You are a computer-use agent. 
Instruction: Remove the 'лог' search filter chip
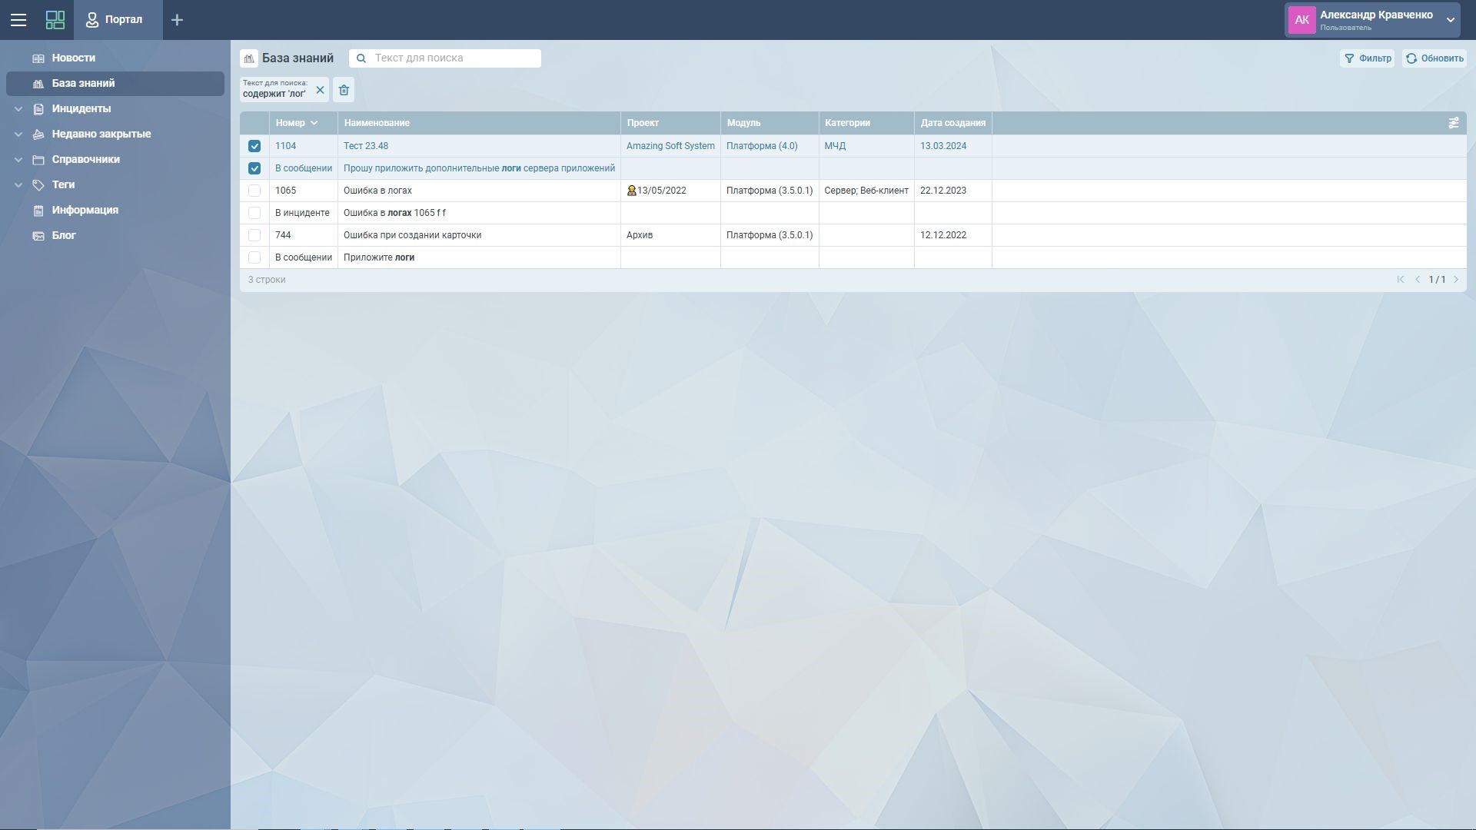pos(320,90)
